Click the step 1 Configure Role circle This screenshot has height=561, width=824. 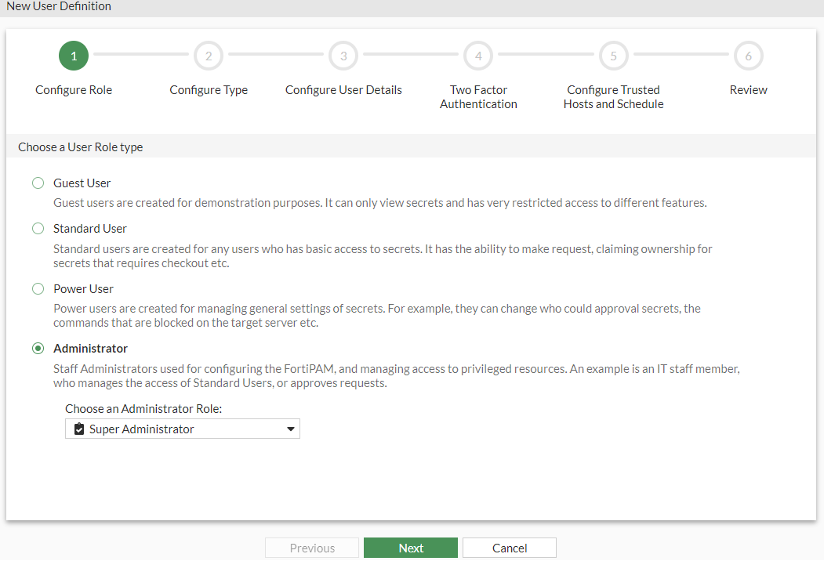pyautogui.click(x=73, y=56)
